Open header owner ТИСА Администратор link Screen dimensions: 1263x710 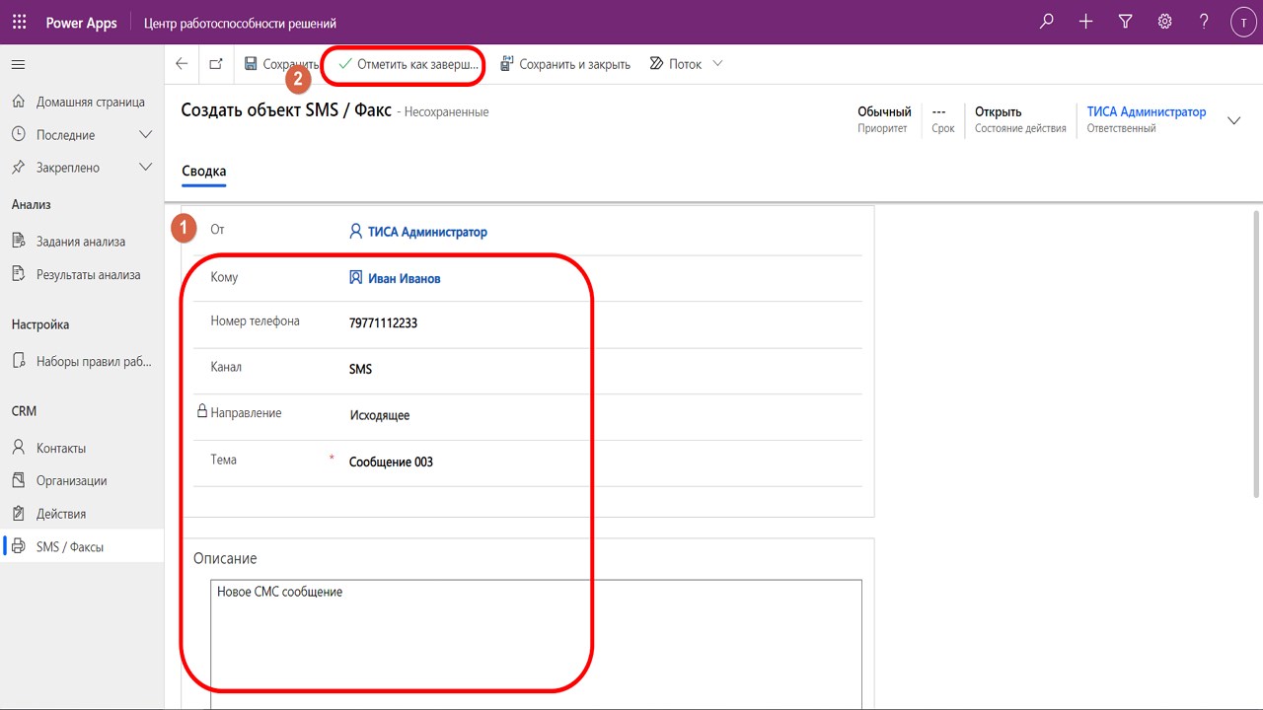point(1147,112)
